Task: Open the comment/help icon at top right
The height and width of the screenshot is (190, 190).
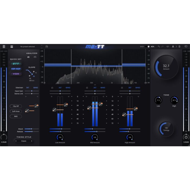Action: click(186, 46)
